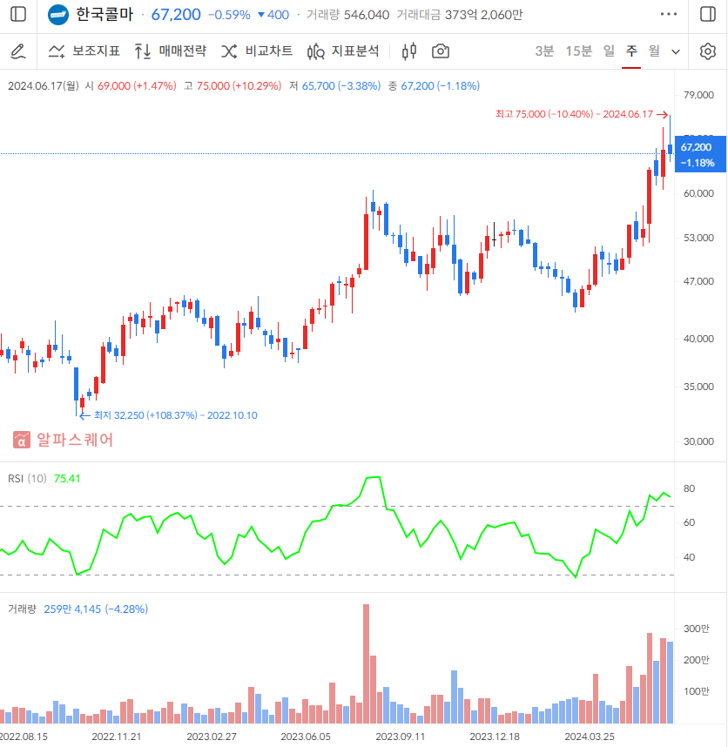Click the RSI (10) indicator label
Screen dimensions: 728x747
(27, 478)
